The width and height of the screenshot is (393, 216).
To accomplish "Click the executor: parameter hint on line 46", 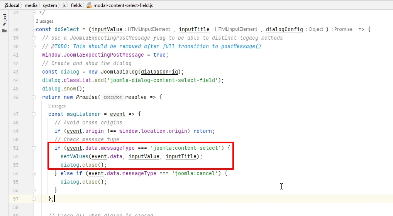I will pos(113,97).
